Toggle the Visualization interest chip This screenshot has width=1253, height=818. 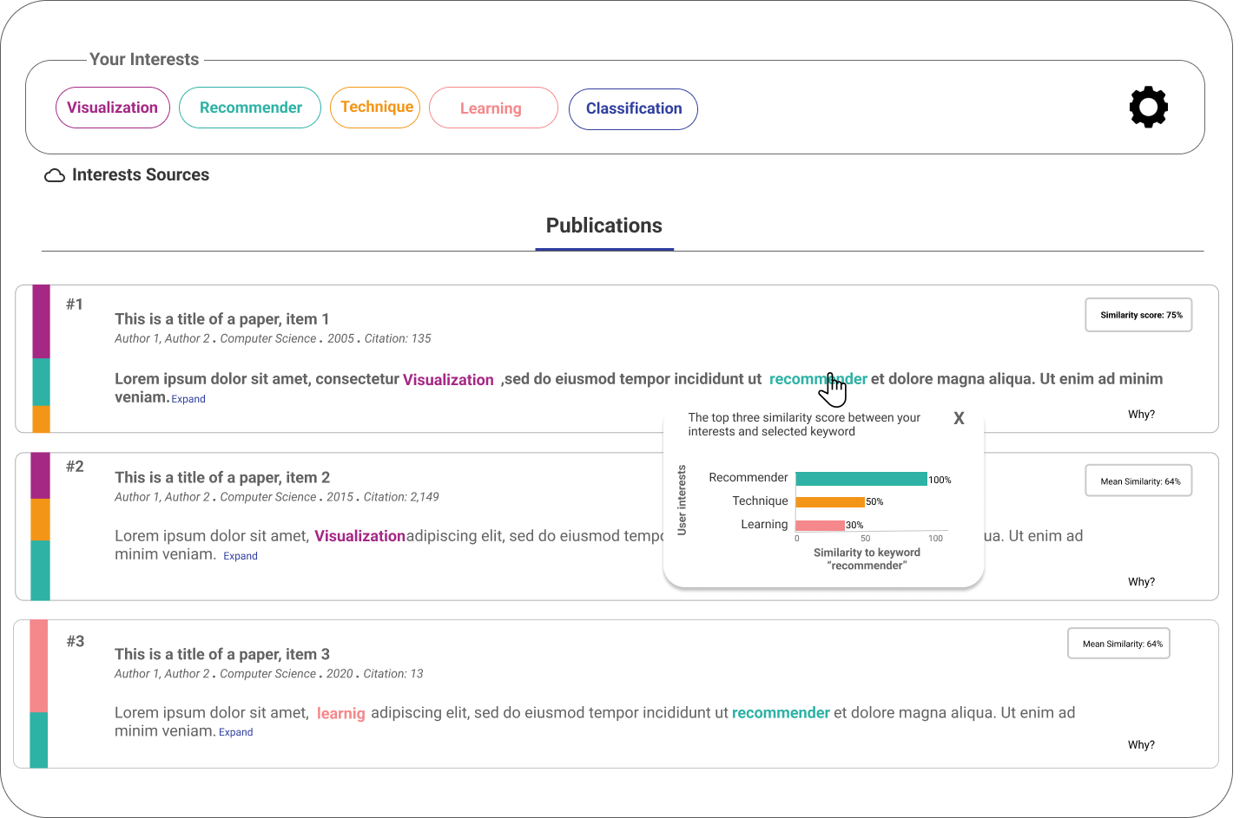[x=113, y=108]
